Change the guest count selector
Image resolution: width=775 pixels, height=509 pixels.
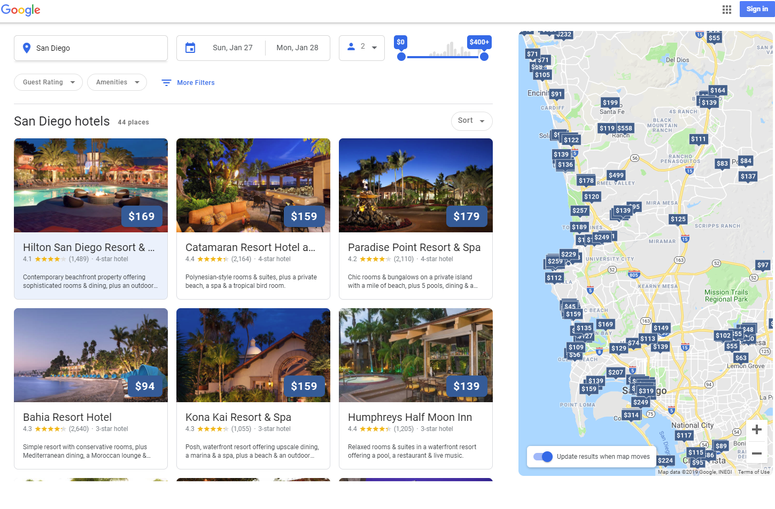click(x=362, y=48)
